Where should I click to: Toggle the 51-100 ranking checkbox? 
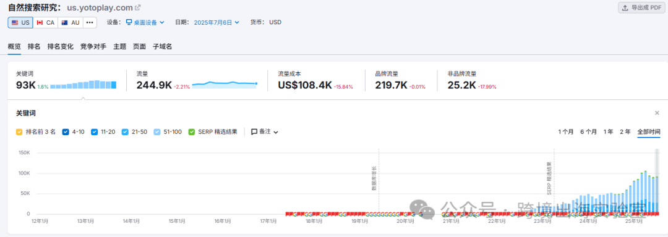pos(157,132)
